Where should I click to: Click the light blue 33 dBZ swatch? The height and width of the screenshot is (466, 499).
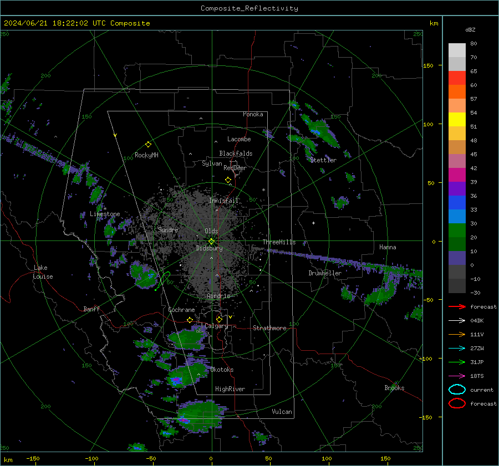tap(457, 216)
